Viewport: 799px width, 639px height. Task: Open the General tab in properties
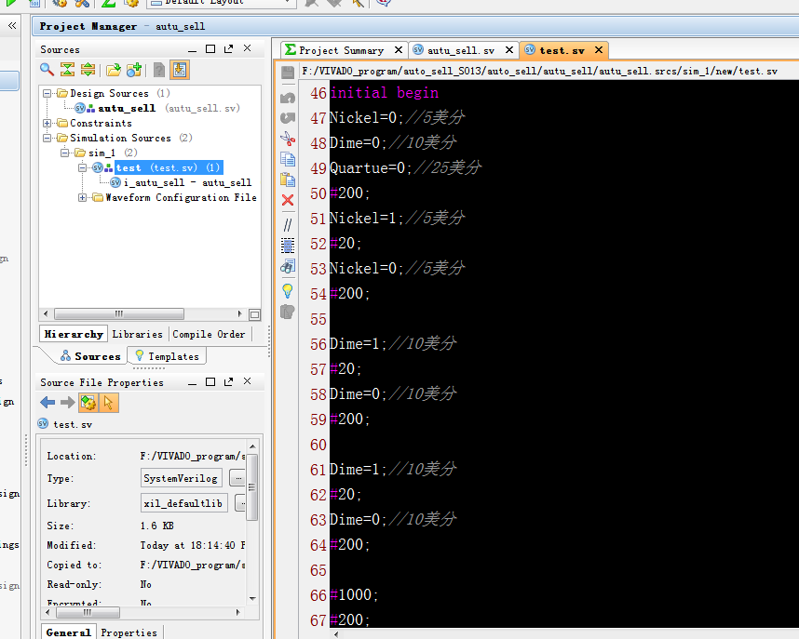tap(68, 632)
